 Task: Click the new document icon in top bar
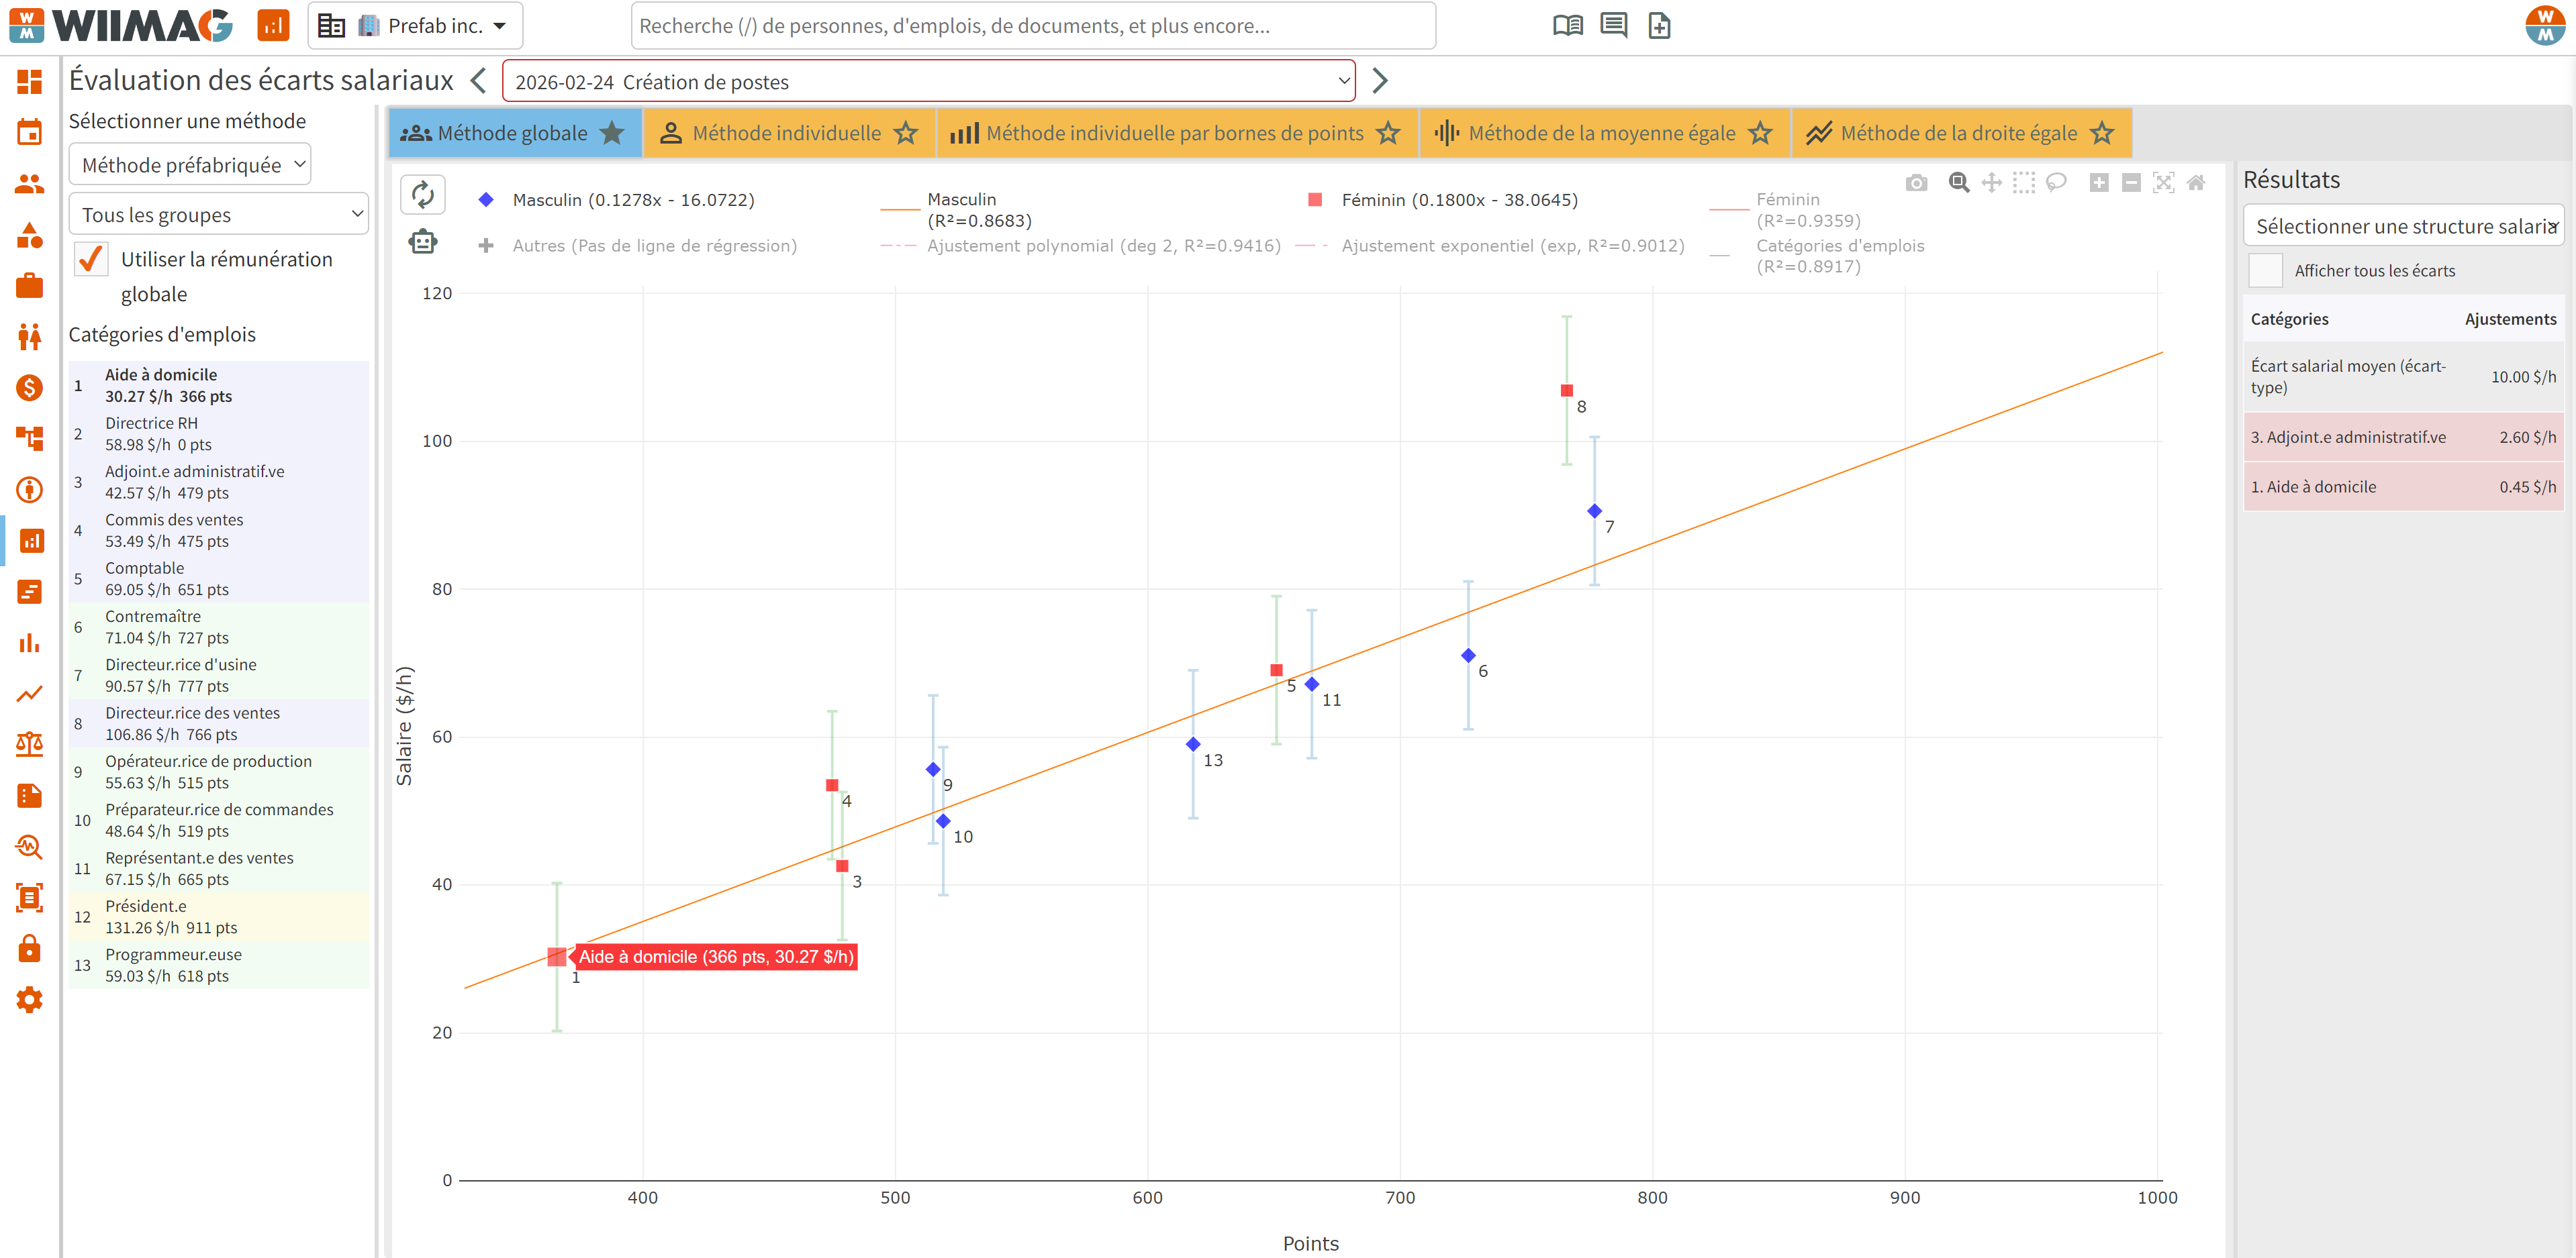point(1659,26)
